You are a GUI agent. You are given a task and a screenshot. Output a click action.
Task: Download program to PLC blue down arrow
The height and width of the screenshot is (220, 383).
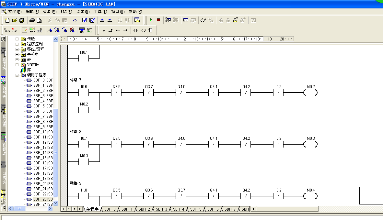(110, 20)
